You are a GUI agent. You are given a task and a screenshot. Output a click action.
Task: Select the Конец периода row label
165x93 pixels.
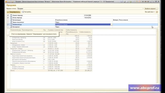point(17,18)
